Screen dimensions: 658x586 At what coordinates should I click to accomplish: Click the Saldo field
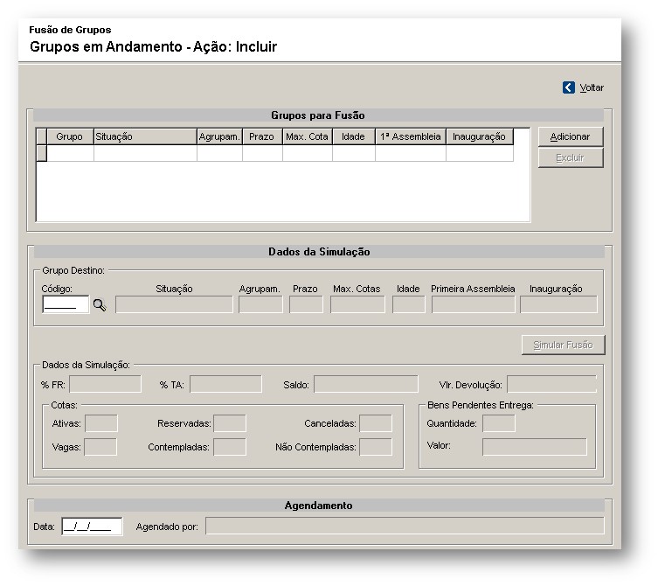click(x=366, y=384)
